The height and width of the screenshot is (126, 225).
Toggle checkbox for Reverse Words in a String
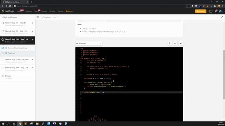coord(3,48)
